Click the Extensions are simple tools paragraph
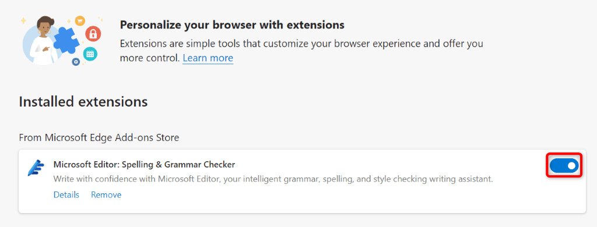The width and height of the screenshot is (597, 227). (301, 51)
